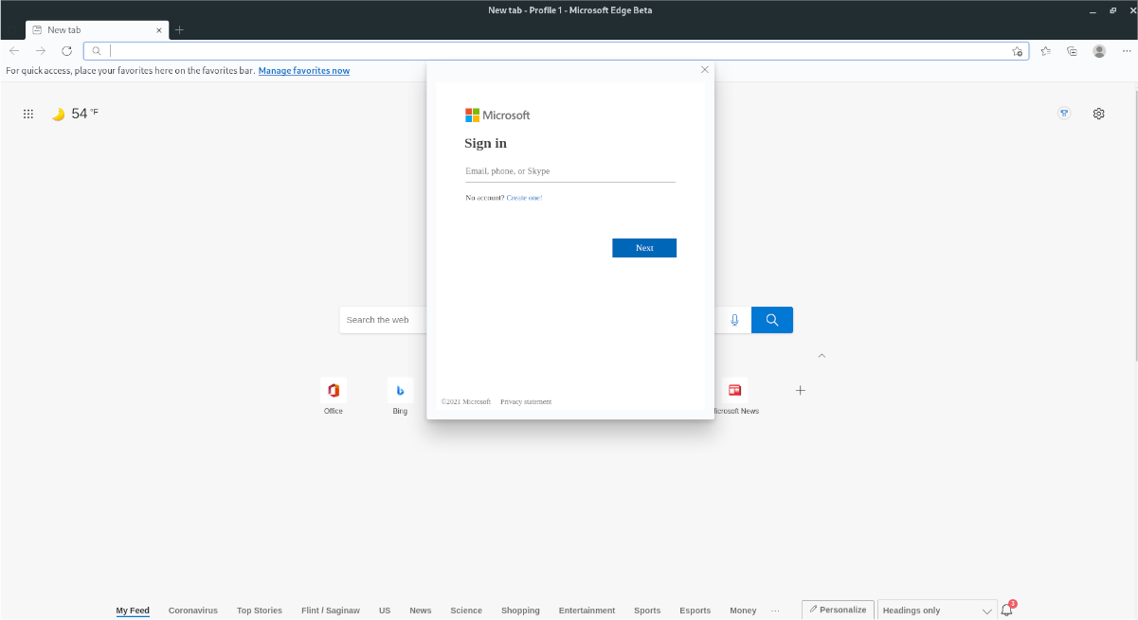Screen dimensions: 1138x620
Task: Reload the page with the refresh icon
Action: 66,51
